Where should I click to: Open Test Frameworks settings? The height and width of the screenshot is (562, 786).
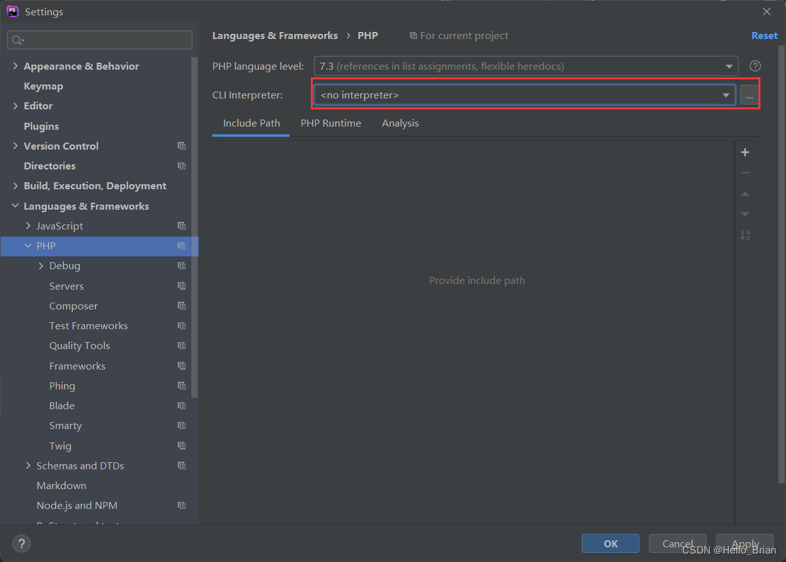click(x=88, y=325)
